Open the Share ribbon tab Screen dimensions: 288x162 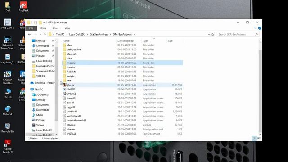click(55, 28)
